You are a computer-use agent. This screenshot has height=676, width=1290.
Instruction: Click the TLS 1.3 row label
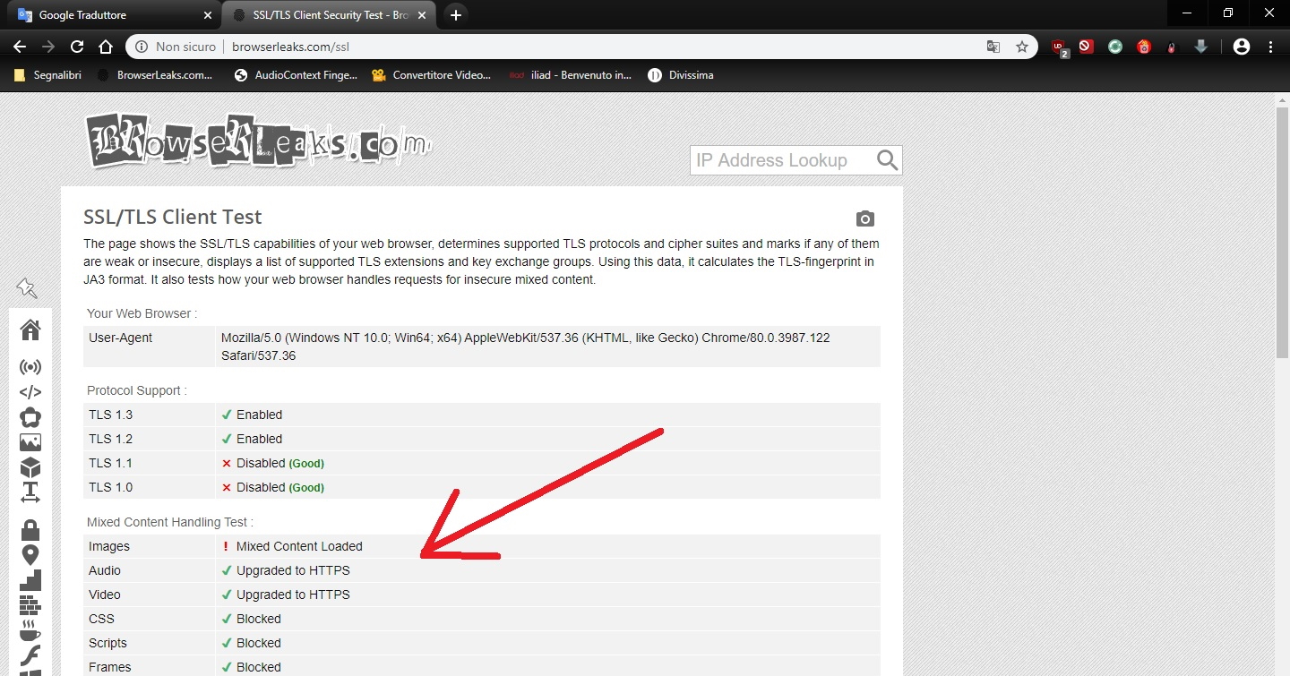tap(111, 415)
